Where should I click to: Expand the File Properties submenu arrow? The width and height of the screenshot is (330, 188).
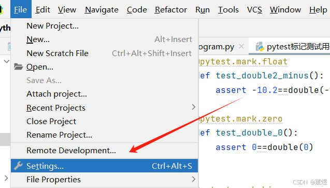tap(194, 179)
